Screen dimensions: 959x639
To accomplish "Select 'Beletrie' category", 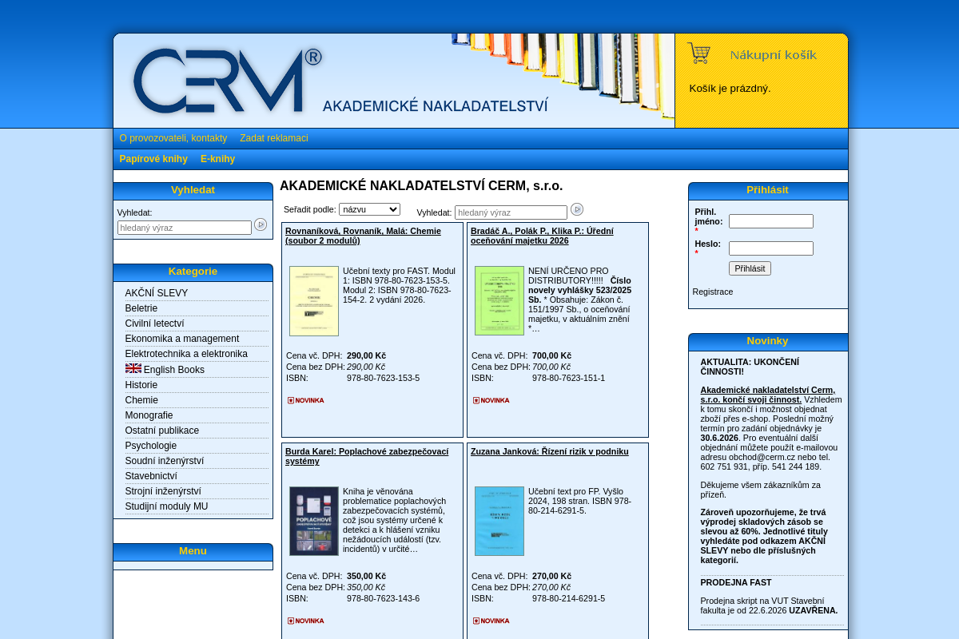I will tap(141, 308).
